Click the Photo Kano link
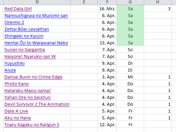Screen dimensions: 176x132 tap(16, 84)
